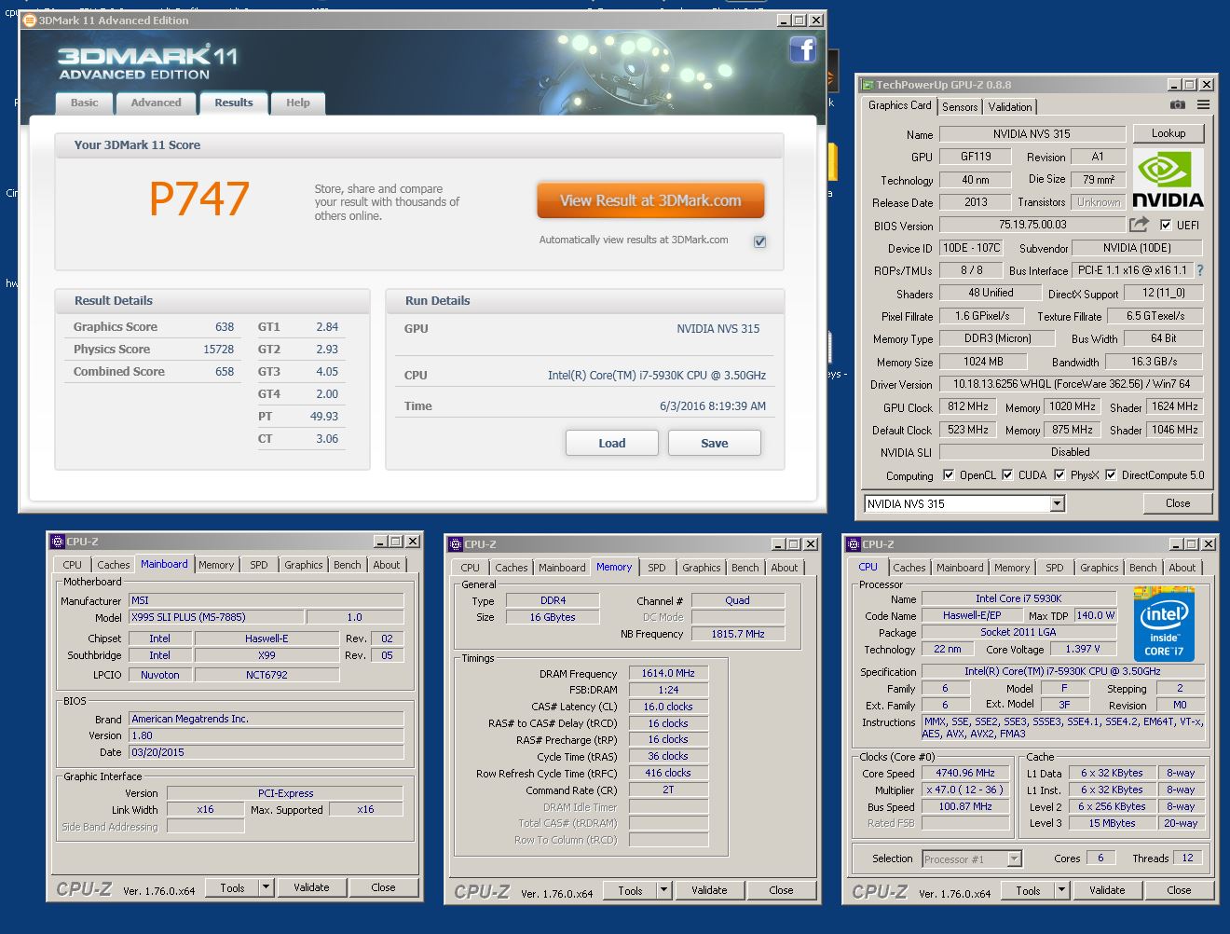Click CPU-Z Memory window title icon
The image size is (1230, 934).
(456, 544)
